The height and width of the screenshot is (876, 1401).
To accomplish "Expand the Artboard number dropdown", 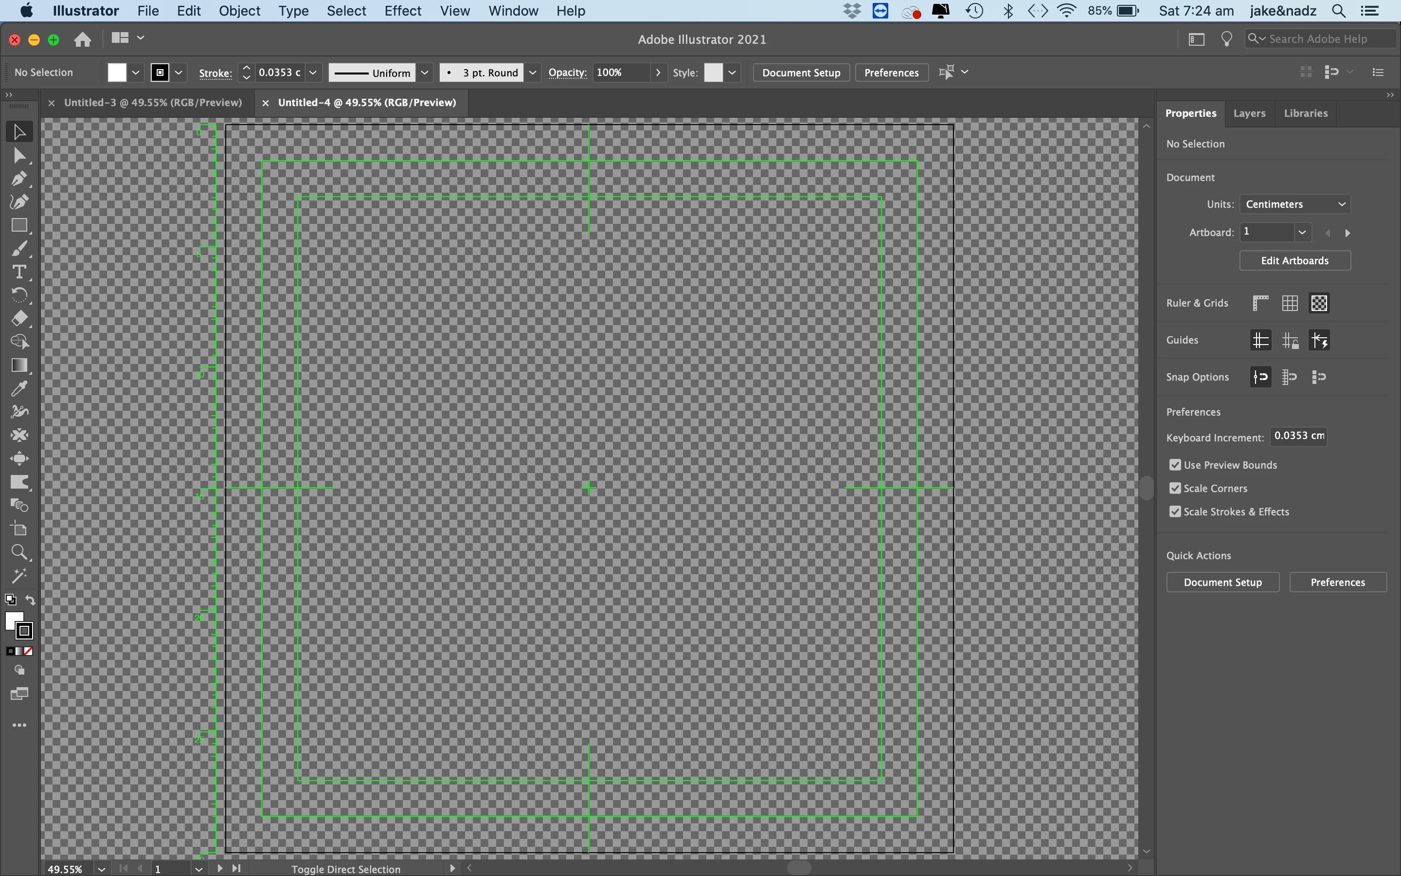I will click(x=1302, y=232).
